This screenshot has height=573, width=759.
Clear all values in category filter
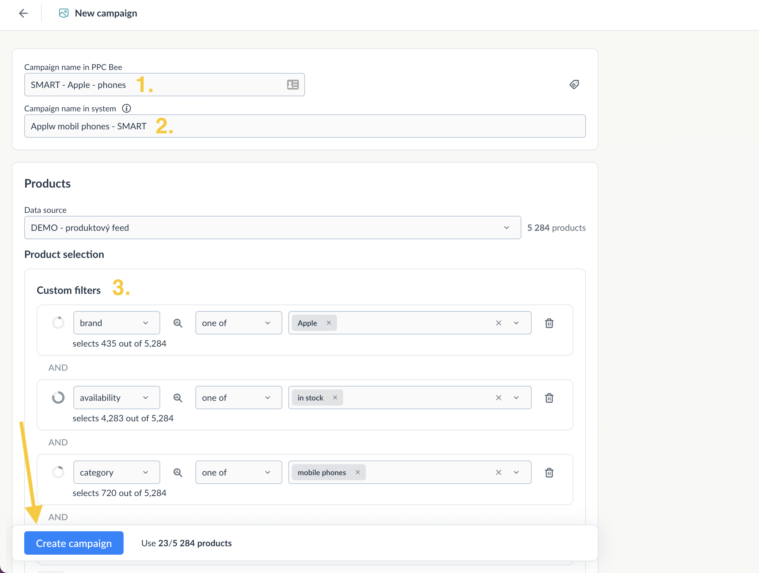pyautogui.click(x=499, y=472)
